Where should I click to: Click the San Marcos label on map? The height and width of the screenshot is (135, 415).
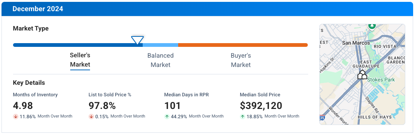356,43
